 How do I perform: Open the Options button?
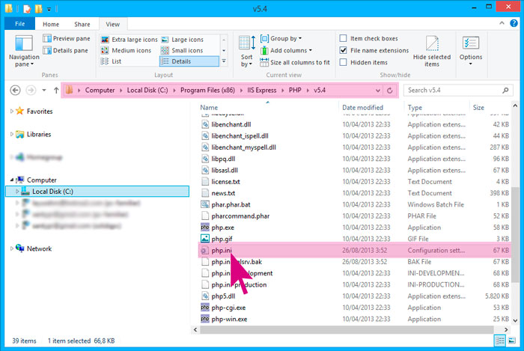[471, 49]
